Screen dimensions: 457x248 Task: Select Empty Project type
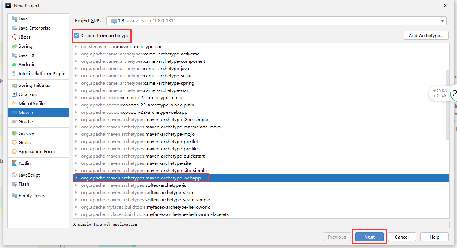(x=38, y=196)
